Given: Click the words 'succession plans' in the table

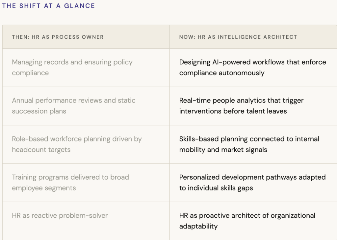Looking at the screenshot, I should coord(39,111).
